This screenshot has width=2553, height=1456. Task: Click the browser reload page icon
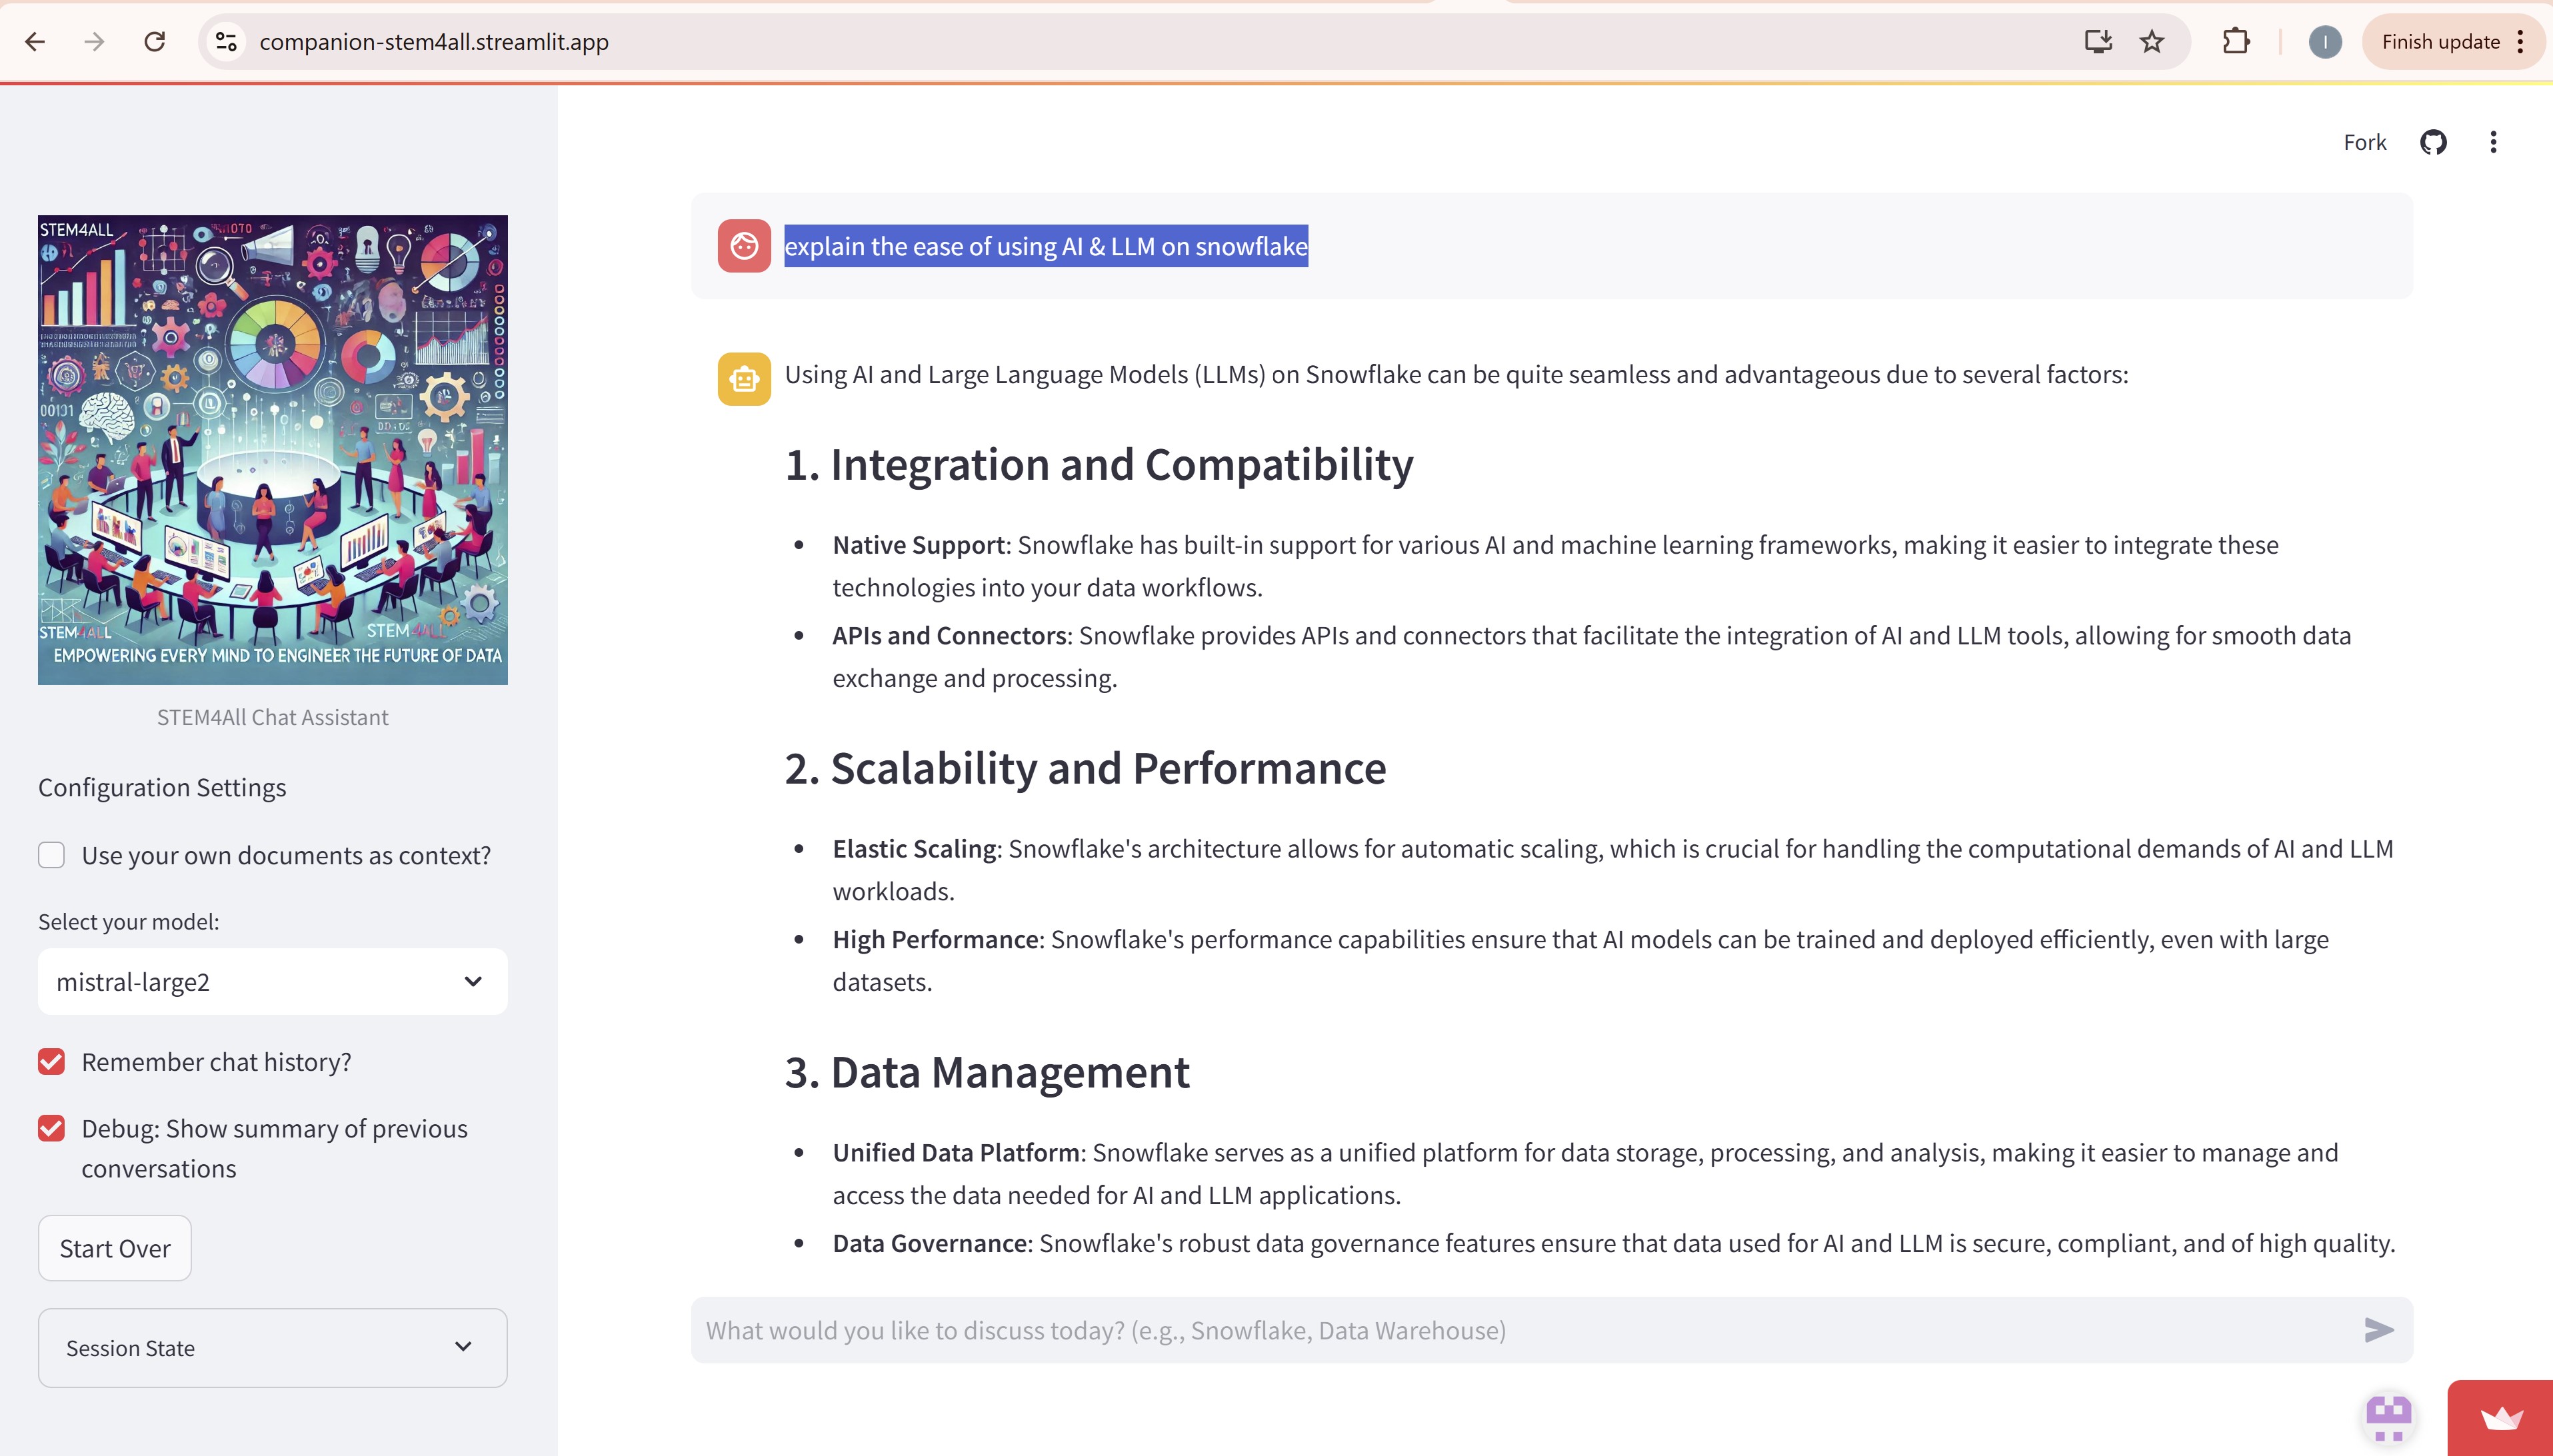coord(154,41)
